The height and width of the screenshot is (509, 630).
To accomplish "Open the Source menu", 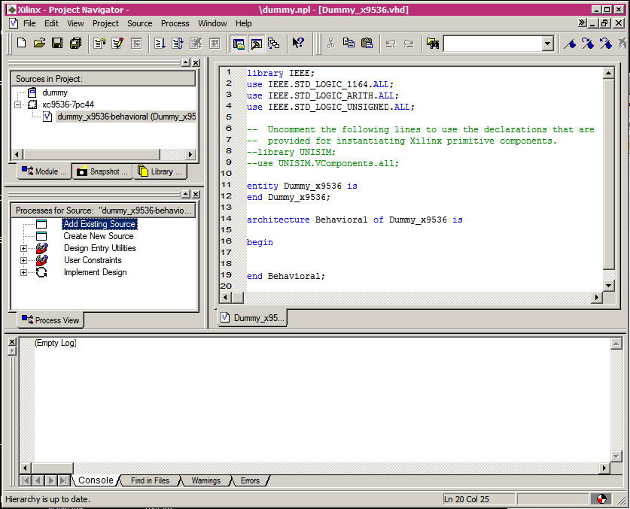I will pyautogui.click(x=140, y=23).
